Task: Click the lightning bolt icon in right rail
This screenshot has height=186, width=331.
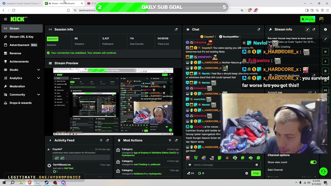Action: click(x=325, y=61)
